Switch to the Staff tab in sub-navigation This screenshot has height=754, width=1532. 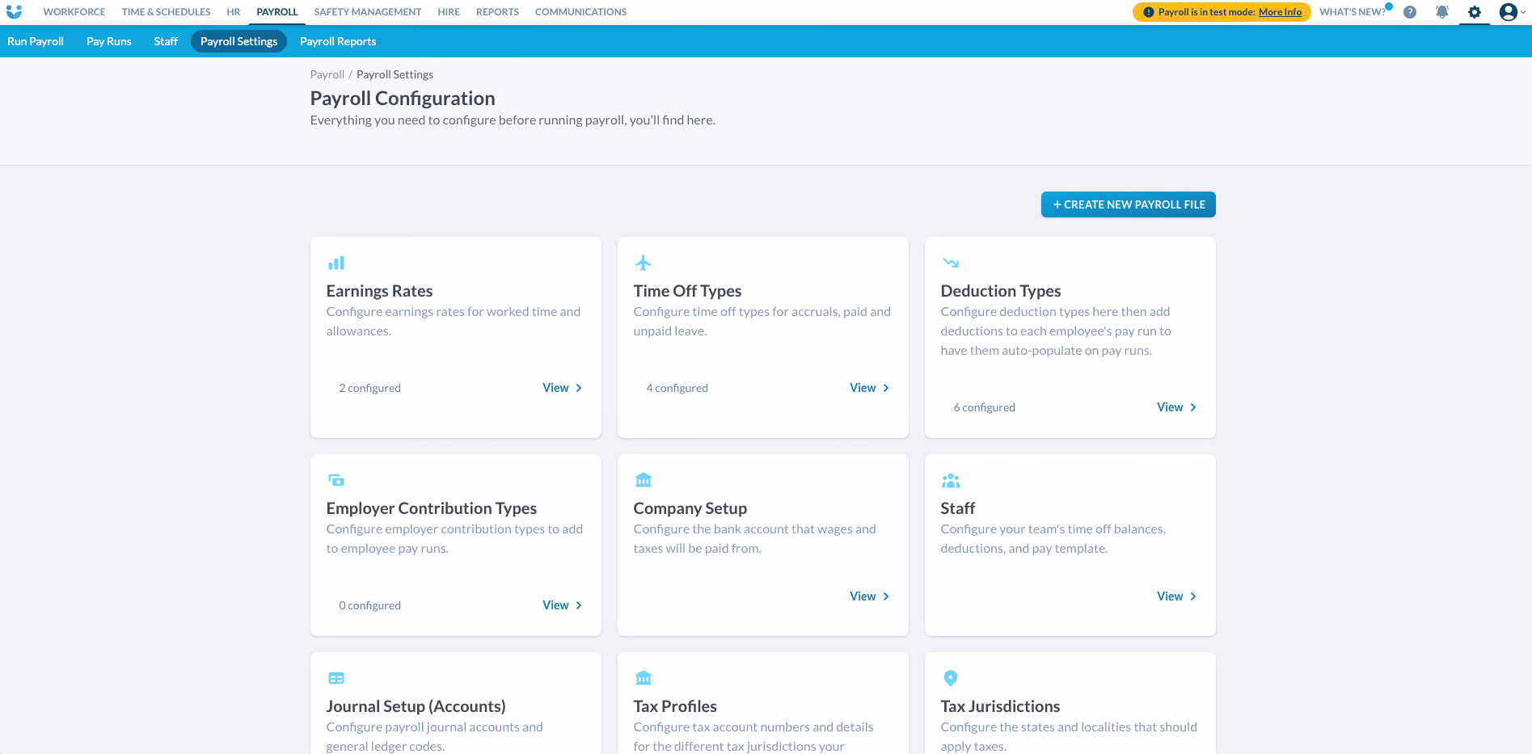point(166,41)
